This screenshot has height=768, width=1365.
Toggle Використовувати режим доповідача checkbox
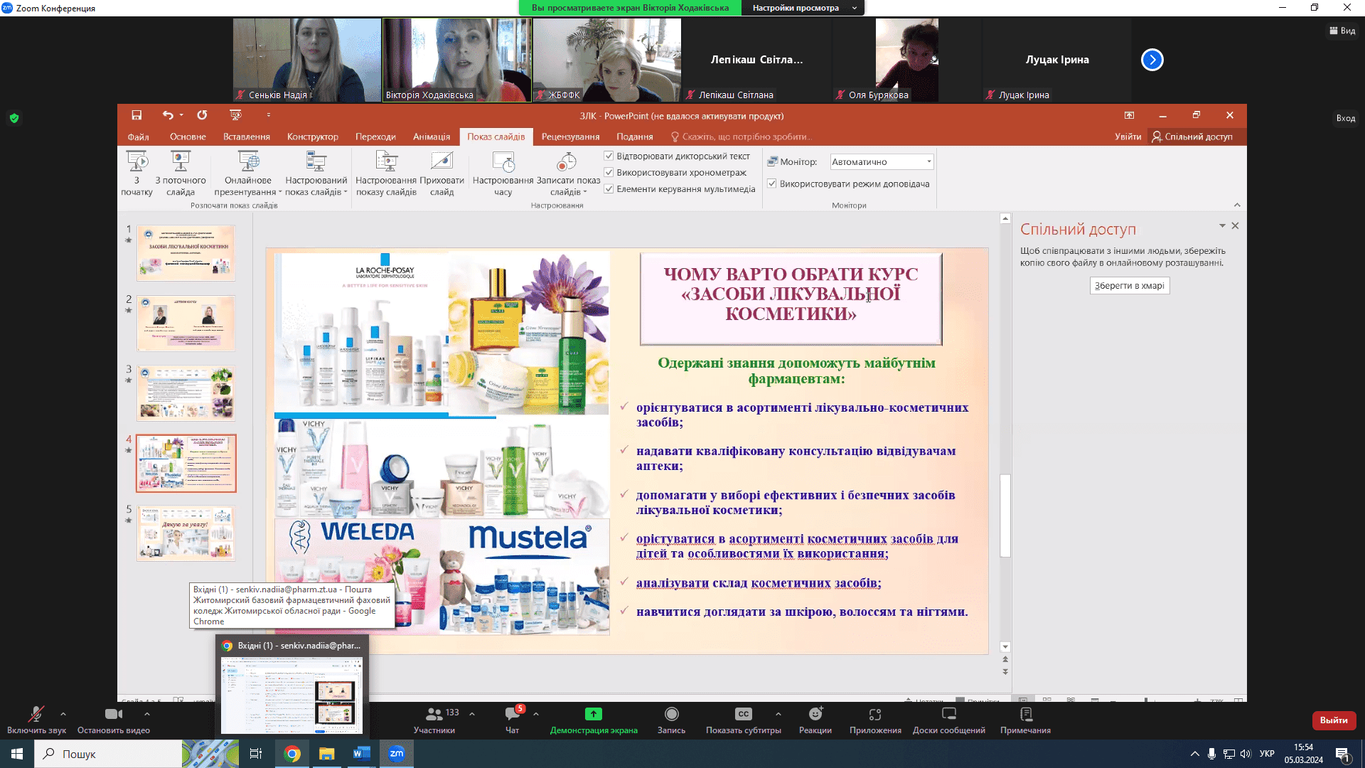click(x=772, y=183)
